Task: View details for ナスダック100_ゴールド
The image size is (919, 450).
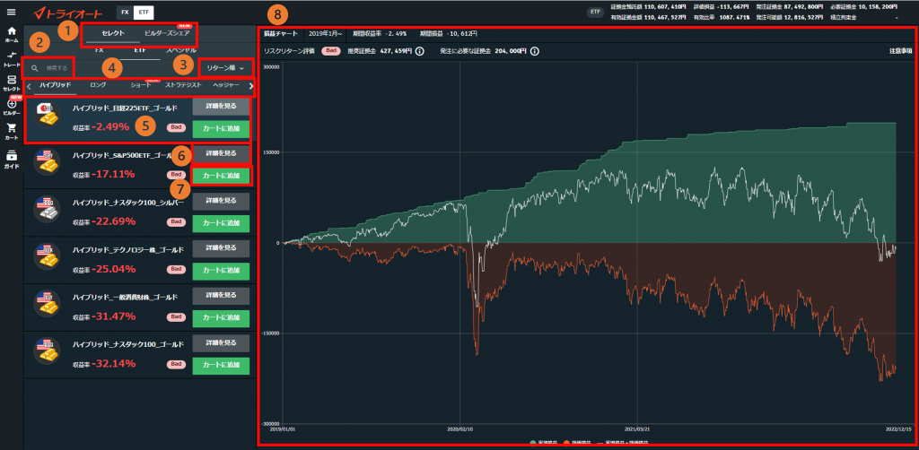Action: (x=221, y=343)
